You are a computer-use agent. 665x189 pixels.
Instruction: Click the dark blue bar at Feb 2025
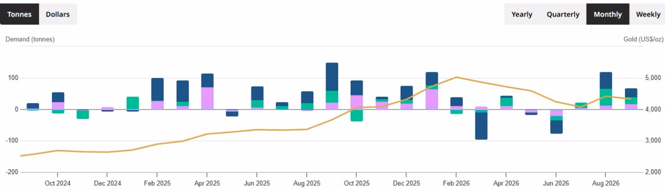pos(157,89)
